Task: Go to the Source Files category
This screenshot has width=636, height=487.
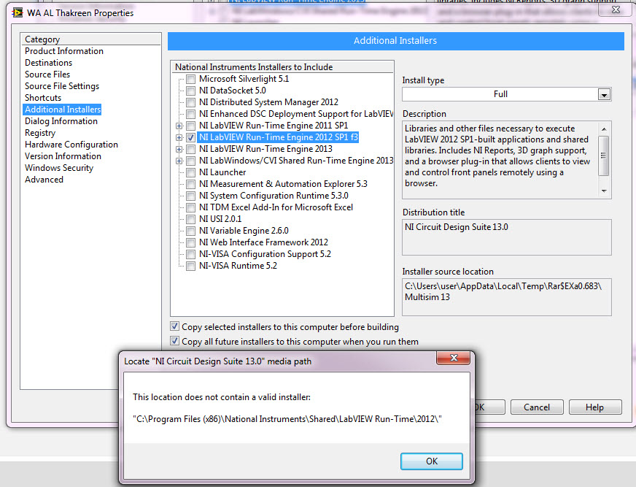Action: pyautogui.click(x=47, y=74)
